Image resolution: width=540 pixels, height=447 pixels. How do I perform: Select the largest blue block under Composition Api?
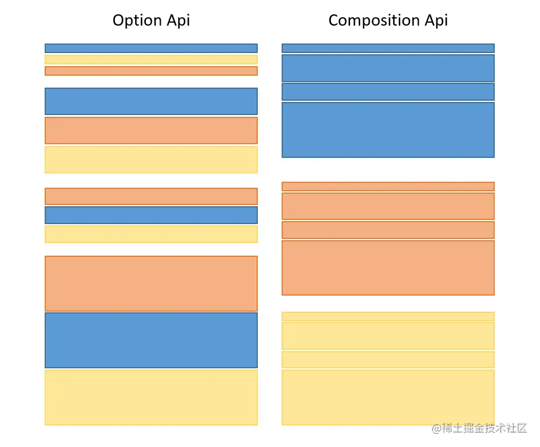pyautogui.click(x=388, y=130)
